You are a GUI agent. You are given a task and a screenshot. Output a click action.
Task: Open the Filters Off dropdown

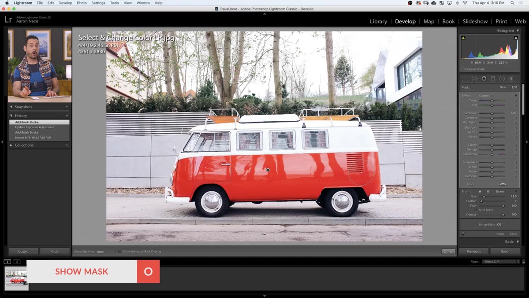pos(501,262)
